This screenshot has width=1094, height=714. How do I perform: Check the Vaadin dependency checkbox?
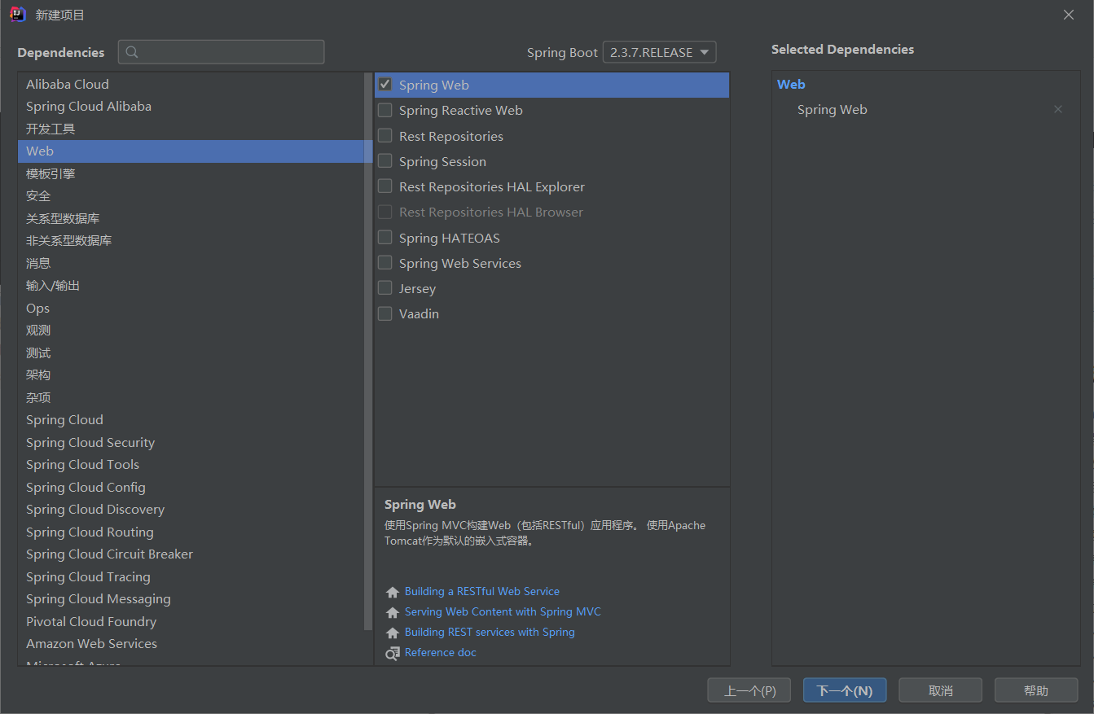[385, 313]
